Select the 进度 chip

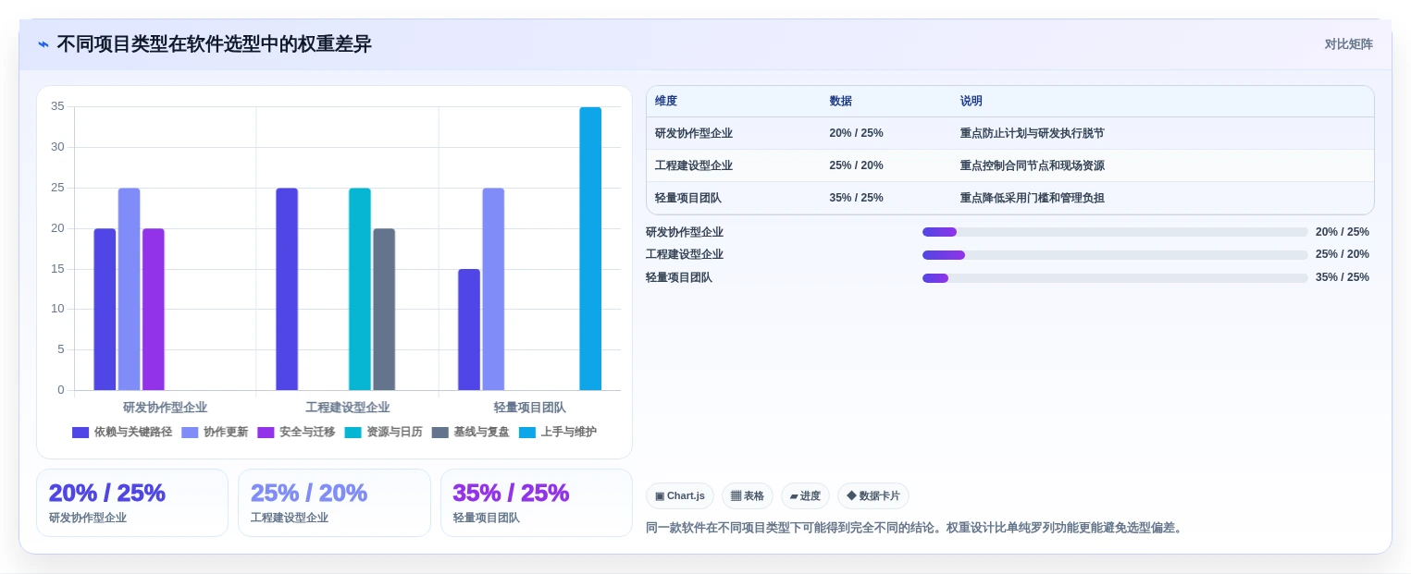805,496
